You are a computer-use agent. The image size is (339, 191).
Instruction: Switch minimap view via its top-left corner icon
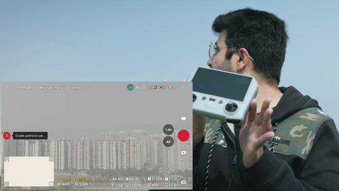click(x=7, y=160)
